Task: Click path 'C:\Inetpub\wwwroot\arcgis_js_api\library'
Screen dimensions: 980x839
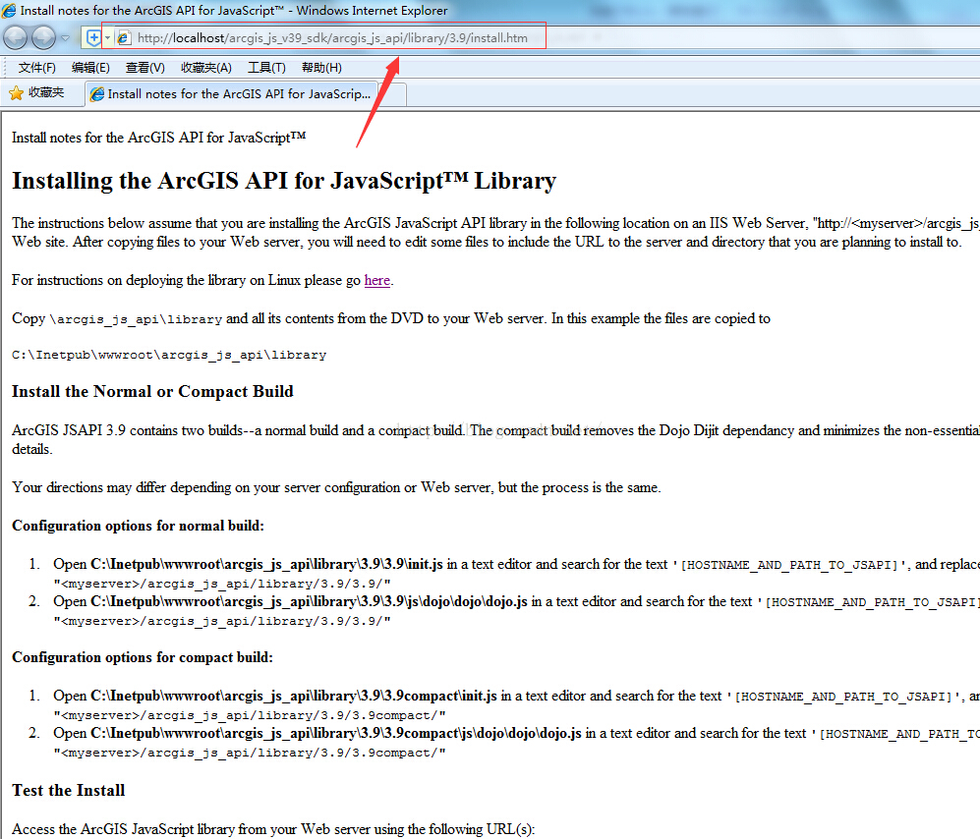Action: coord(169,355)
